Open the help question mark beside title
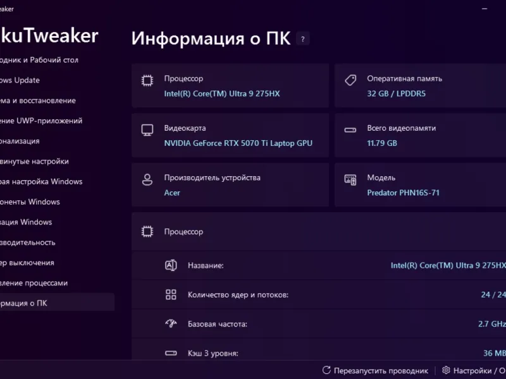 [303, 39]
